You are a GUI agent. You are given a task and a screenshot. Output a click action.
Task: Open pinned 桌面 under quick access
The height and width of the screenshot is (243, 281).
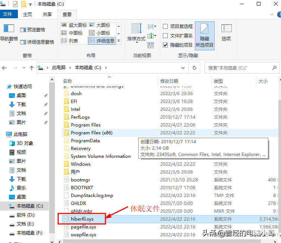click(x=21, y=96)
